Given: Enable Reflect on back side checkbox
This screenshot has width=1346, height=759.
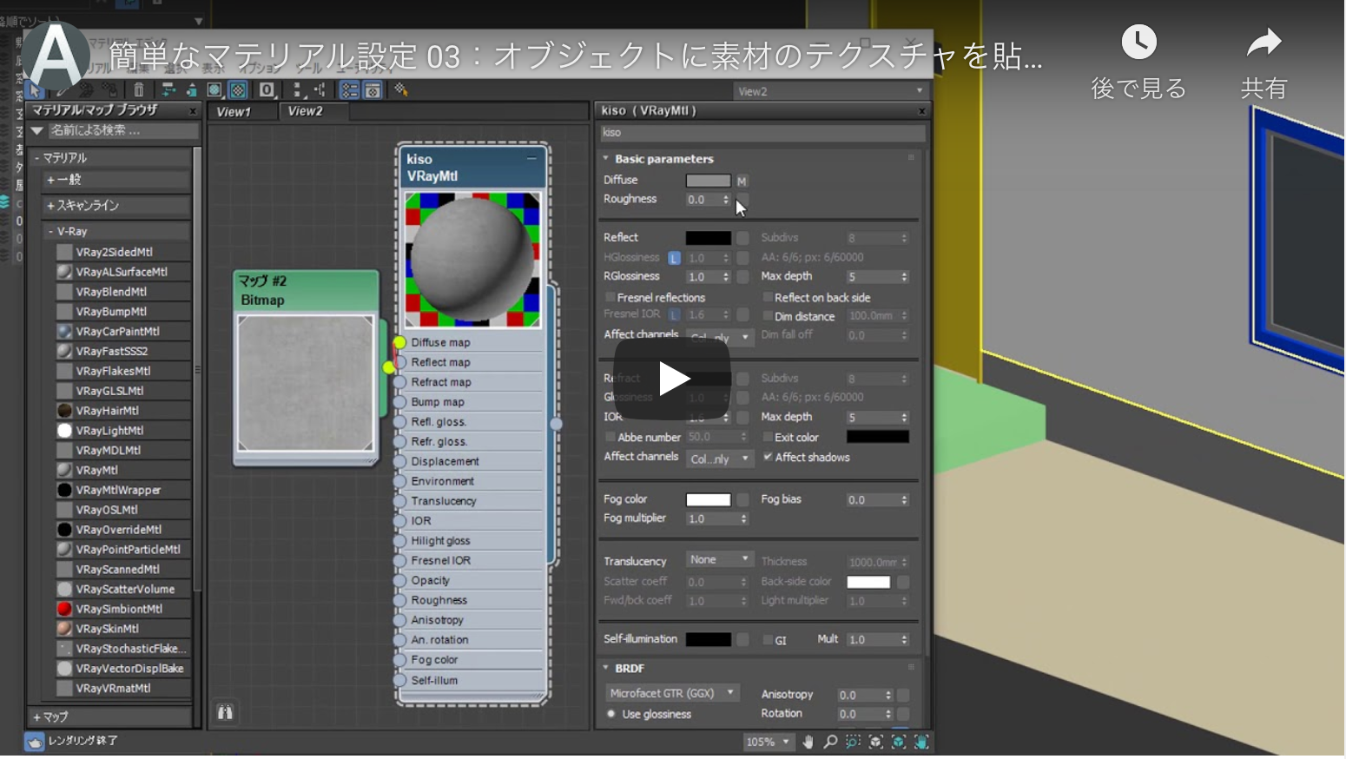Looking at the screenshot, I should [768, 297].
